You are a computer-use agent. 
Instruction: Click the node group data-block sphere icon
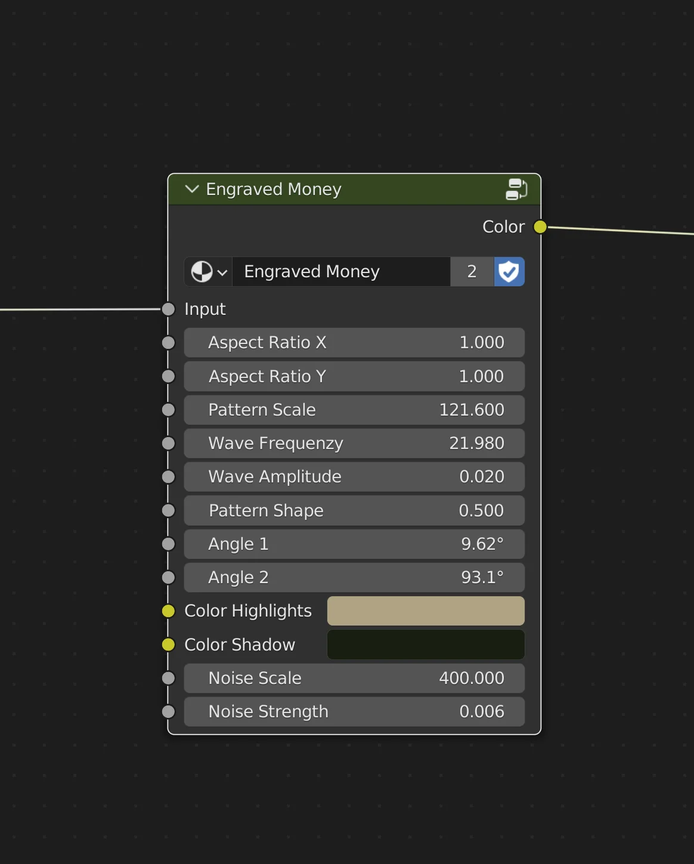click(202, 271)
